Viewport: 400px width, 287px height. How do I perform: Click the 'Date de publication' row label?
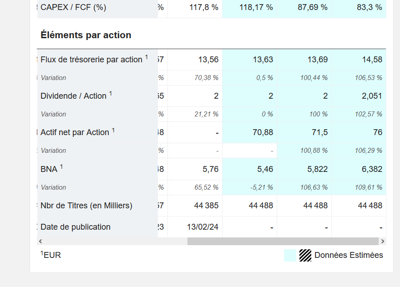pyautogui.click(x=76, y=227)
